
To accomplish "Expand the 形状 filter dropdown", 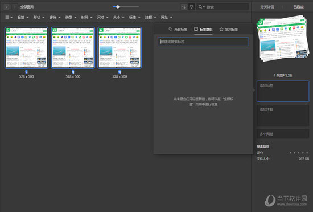I will (x=39, y=18).
